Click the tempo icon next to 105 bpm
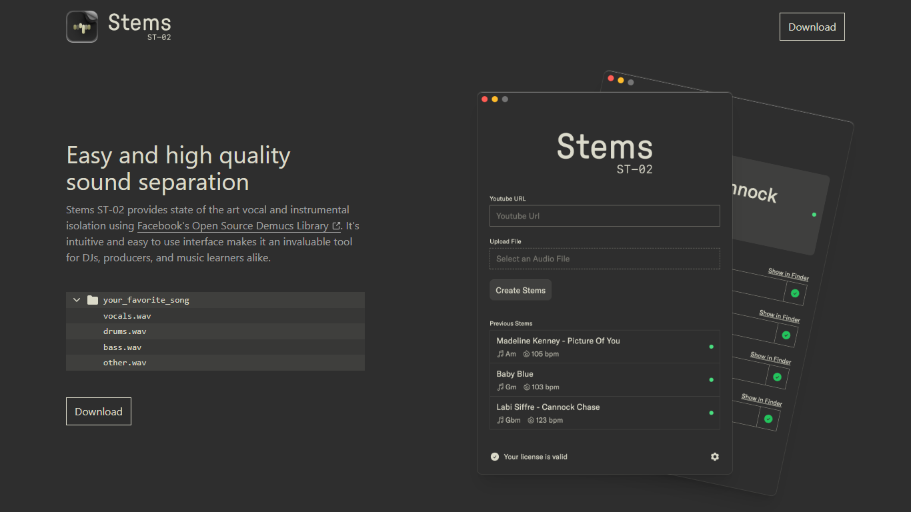 (x=526, y=354)
